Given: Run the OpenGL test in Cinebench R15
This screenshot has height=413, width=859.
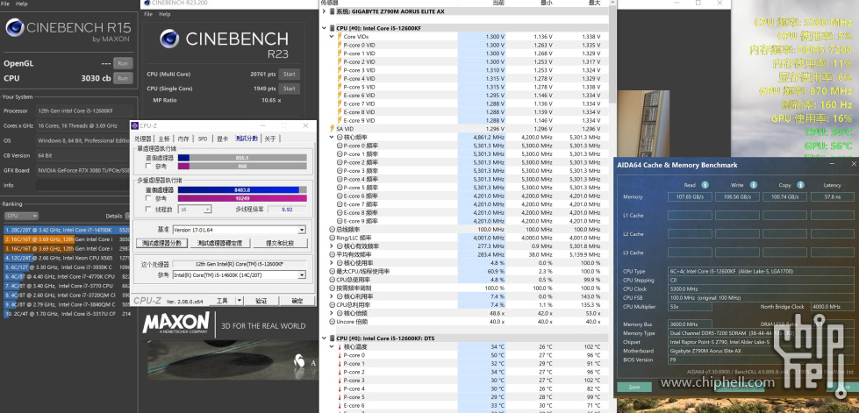Looking at the screenshot, I should pos(123,63).
